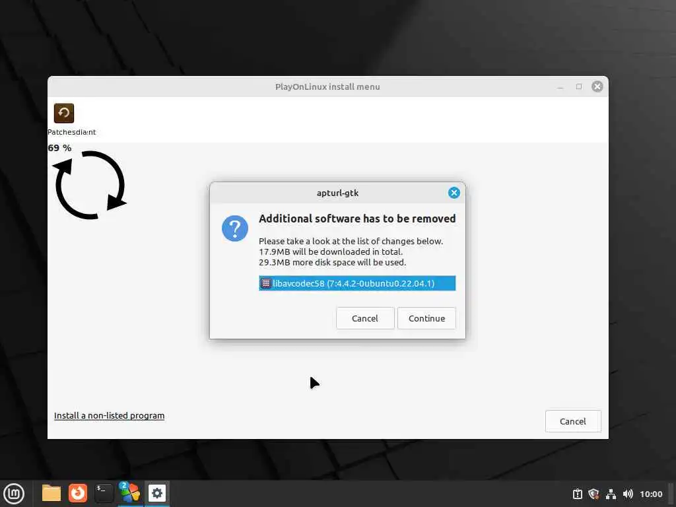Click Cancel in PlayOnLinux install menu
The width and height of the screenshot is (676, 507).
tap(573, 421)
